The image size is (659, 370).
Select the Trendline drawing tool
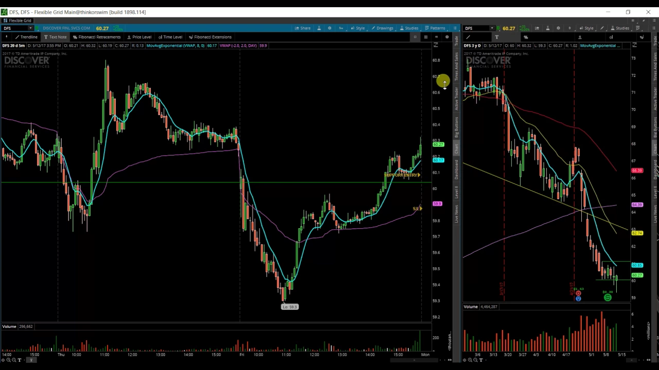[26, 37]
